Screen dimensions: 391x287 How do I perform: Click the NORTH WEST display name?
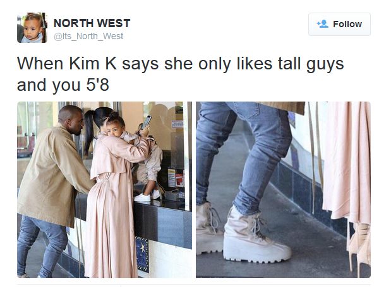(92, 23)
